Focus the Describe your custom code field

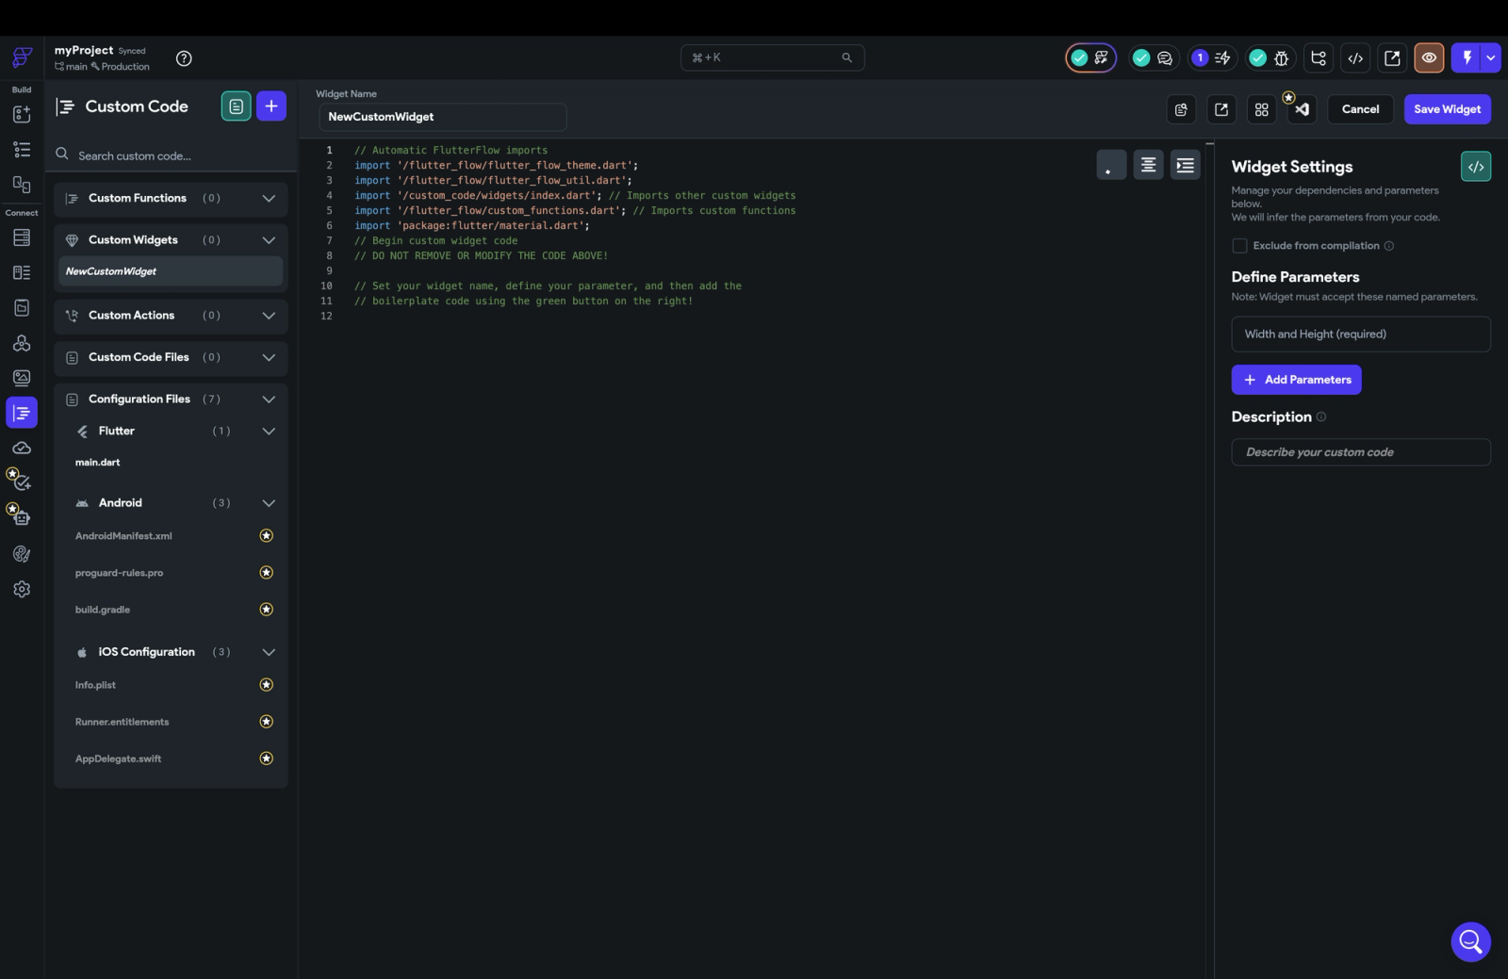click(x=1361, y=452)
